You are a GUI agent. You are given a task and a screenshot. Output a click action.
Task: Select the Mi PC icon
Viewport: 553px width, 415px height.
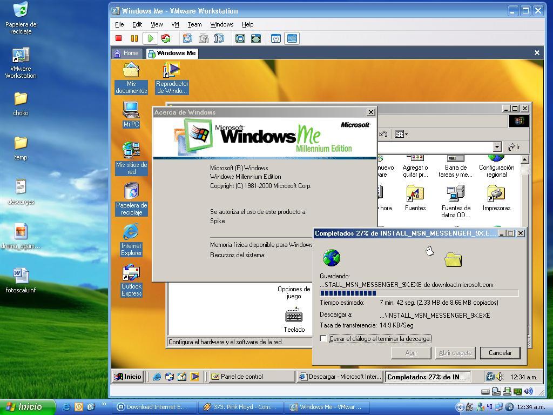coord(131,115)
